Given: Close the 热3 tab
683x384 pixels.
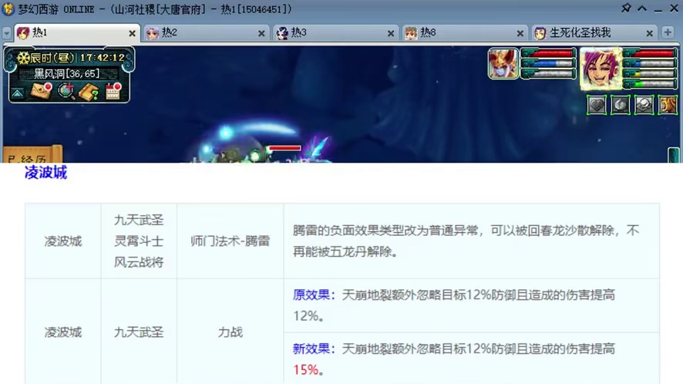Looking at the screenshot, I should [x=391, y=34].
